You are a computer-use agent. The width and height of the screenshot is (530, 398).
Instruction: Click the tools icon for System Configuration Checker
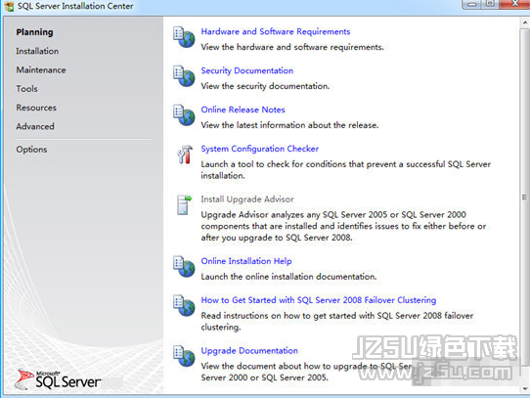[185, 155]
